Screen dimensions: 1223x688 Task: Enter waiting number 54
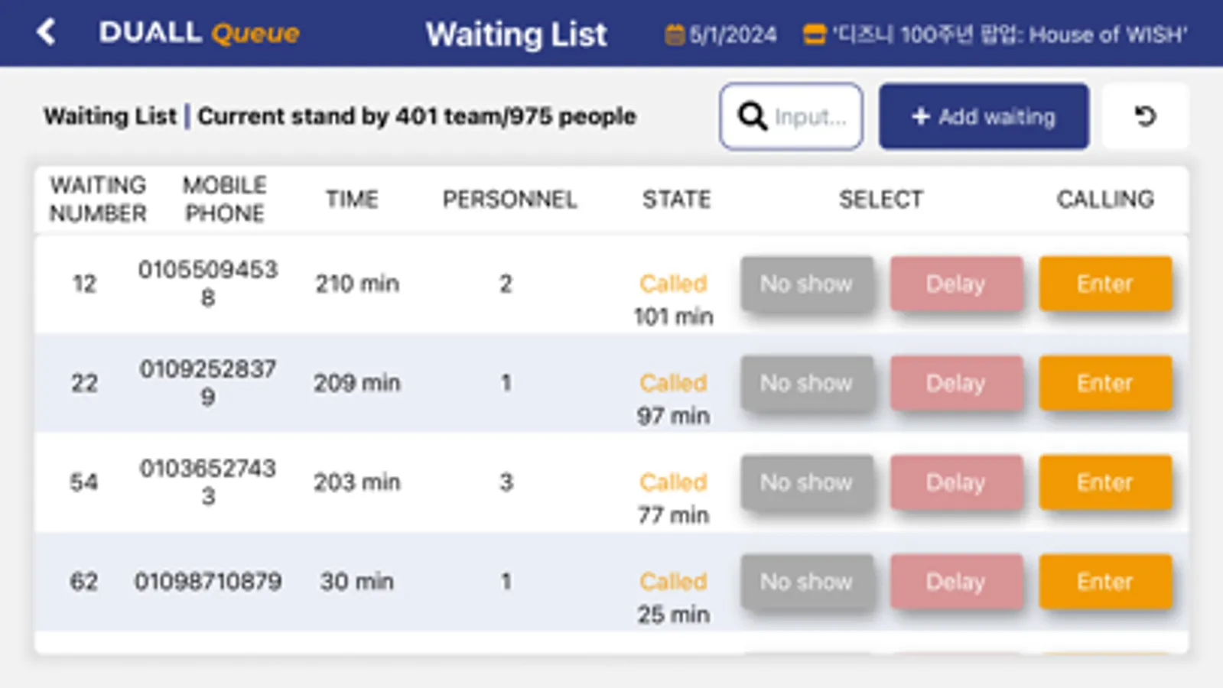[1104, 482]
